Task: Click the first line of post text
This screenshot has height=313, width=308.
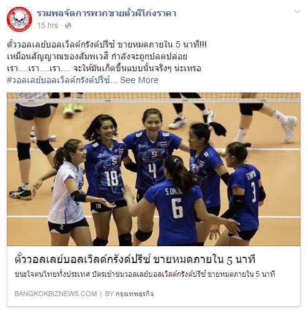Action: click(x=107, y=44)
